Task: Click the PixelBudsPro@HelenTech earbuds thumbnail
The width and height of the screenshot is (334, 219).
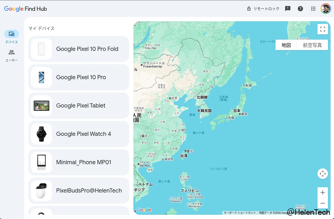Action: pos(41,191)
